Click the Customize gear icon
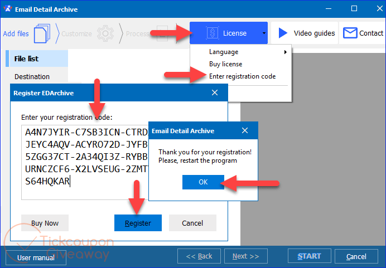This screenshot has height=268, width=386. (x=105, y=33)
